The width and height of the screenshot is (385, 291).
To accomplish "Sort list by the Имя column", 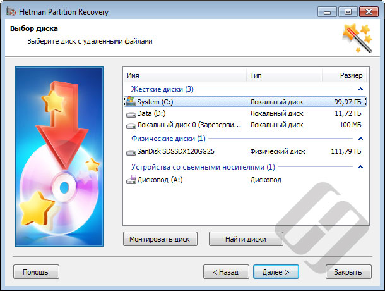I will click(184, 75).
